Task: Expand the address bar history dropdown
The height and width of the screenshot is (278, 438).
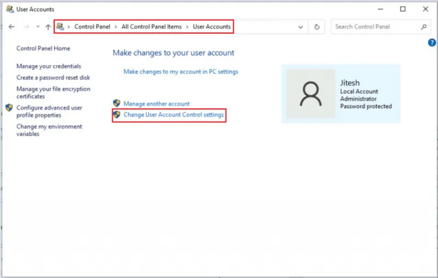Action: pos(301,27)
